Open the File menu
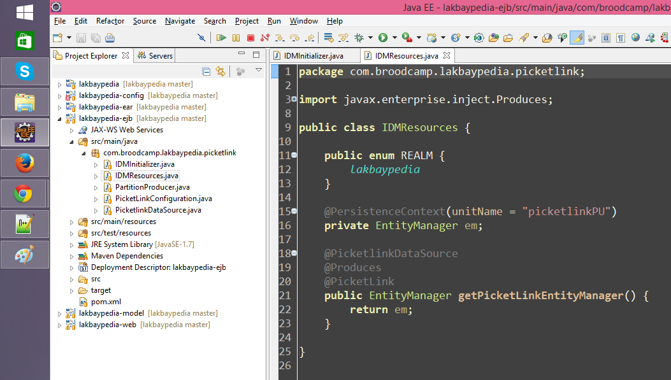This screenshot has width=671, height=380. [x=60, y=21]
